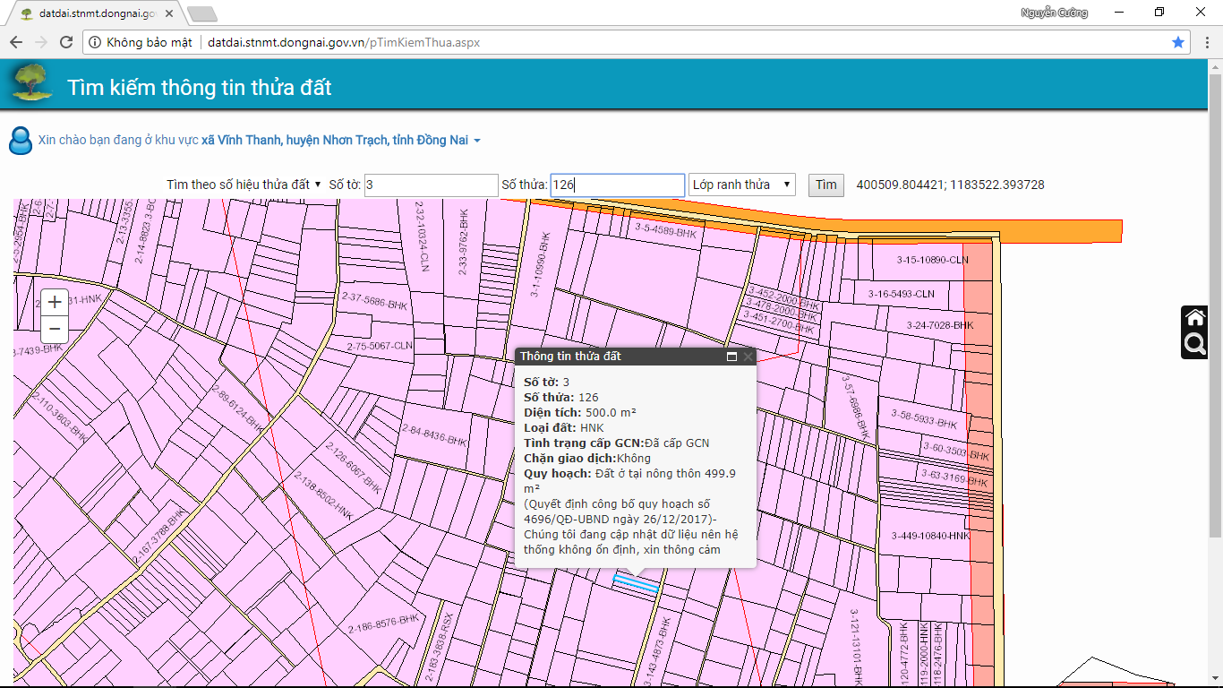
Task: Click parcel labeled 2-75-5067-CLN
Action: 379,346
